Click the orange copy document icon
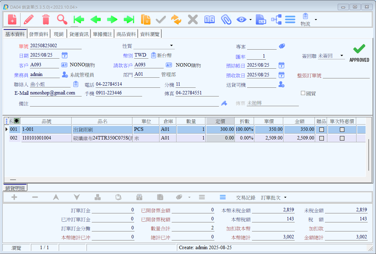 (146, 19)
